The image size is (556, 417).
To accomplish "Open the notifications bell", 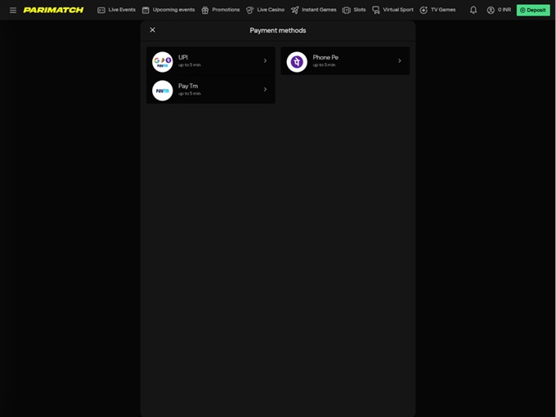I will pyautogui.click(x=473, y=10).
